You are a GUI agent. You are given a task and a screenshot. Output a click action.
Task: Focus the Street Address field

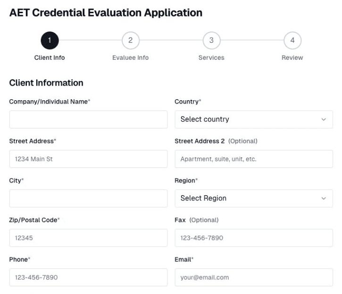[x=88, y=159]
